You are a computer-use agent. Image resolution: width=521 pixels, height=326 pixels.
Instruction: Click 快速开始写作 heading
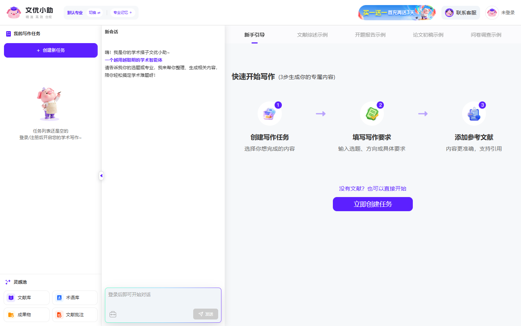click(253, 77)
